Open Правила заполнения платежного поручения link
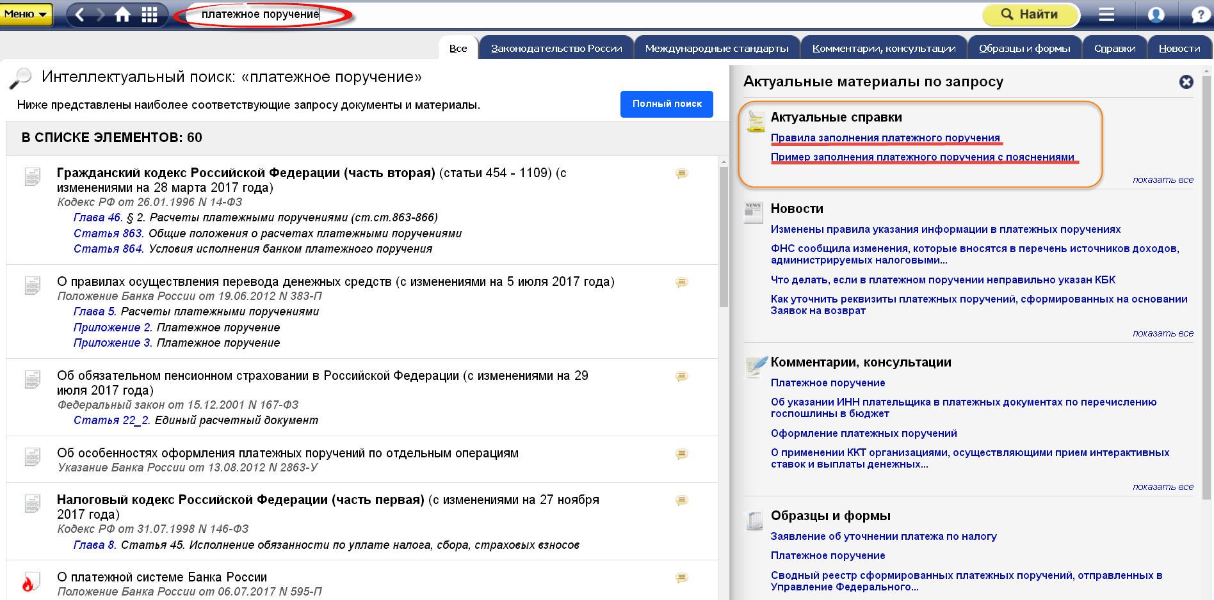Image resolution: width=1214 pixels, height=600 pixels. pos(885,138)
